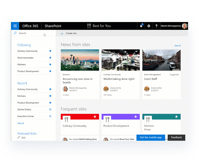The height and width of the screenshot is (163, 199).
Task: Open Naomi Moneypenny's profile picture menu
Action: click(185, 26)
